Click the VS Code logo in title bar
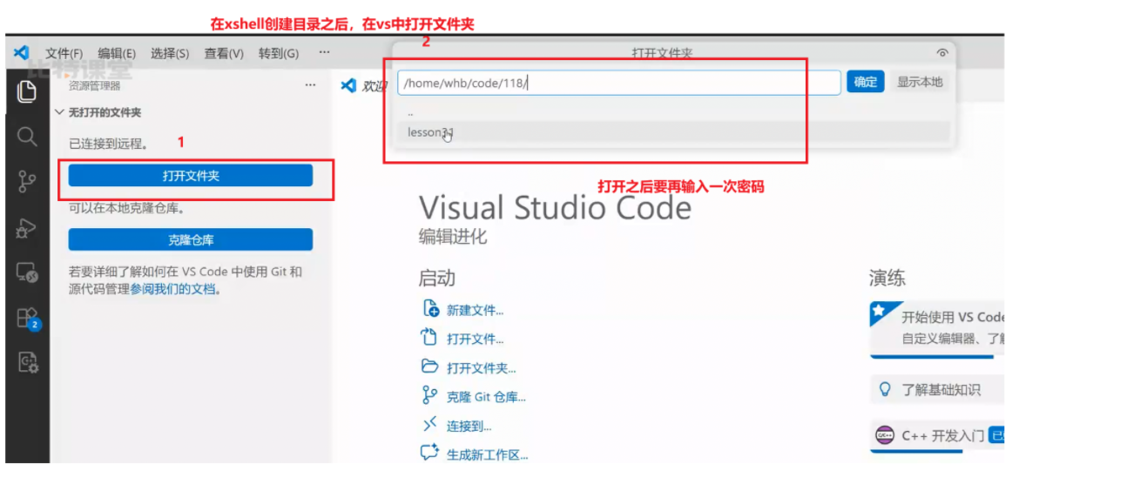The height and width of the screenshot is (491, 1147). [22, 53]
